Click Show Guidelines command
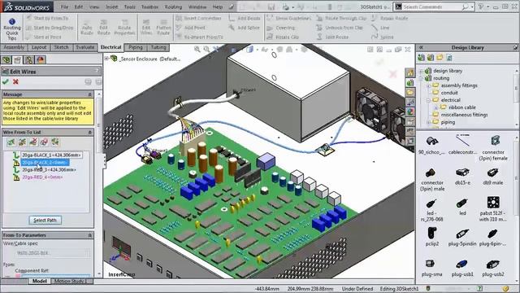The height and width of the screenshot is (293, 520). coord(289,18)
